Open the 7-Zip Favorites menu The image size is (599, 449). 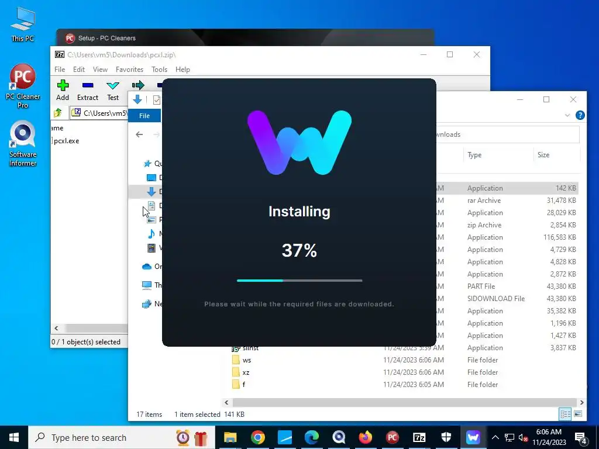[129, 70]
